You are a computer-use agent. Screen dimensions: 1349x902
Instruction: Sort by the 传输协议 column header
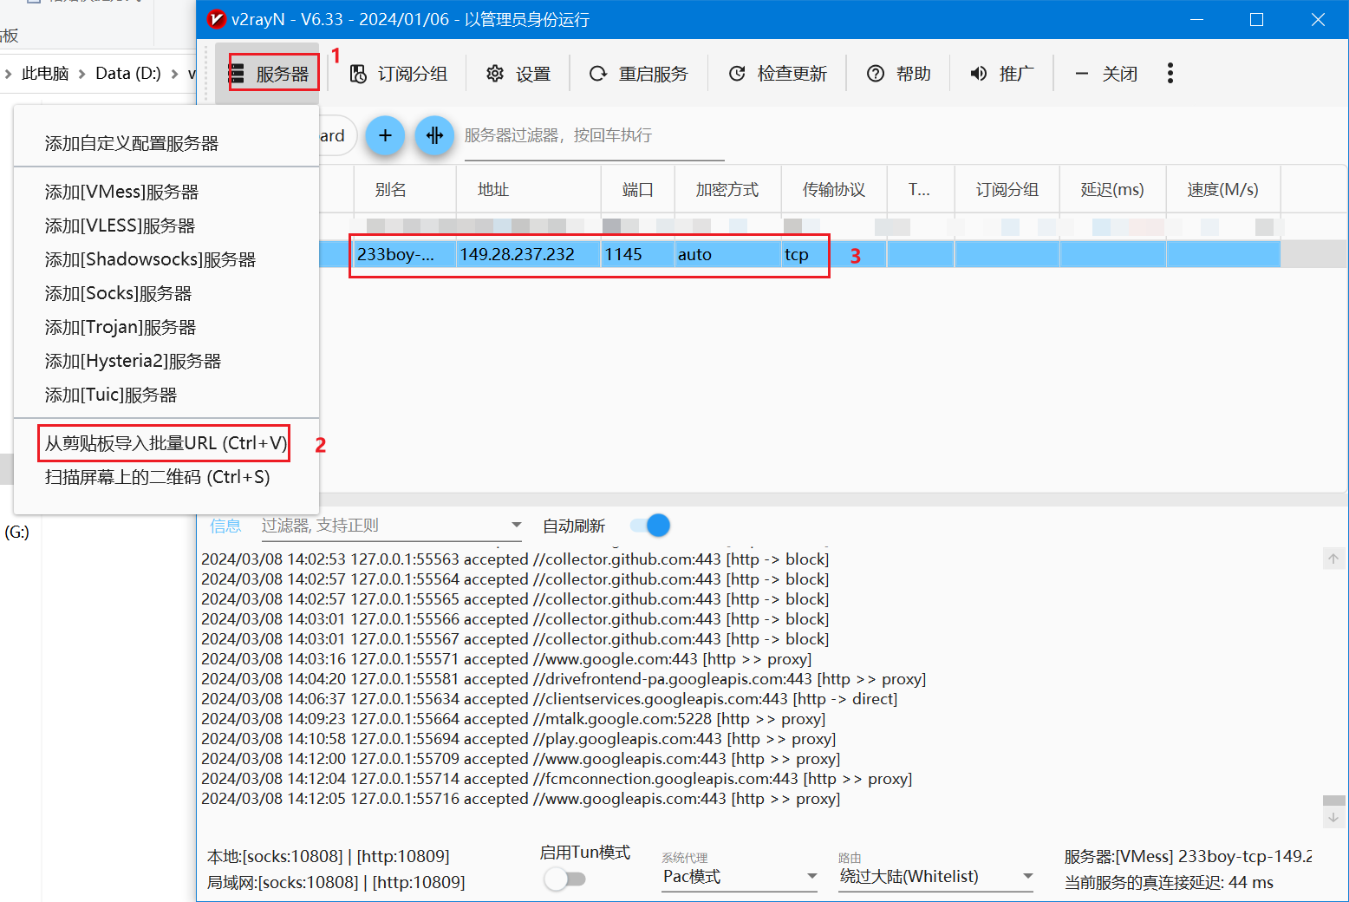pyautogui.click(x=834, y=189)
